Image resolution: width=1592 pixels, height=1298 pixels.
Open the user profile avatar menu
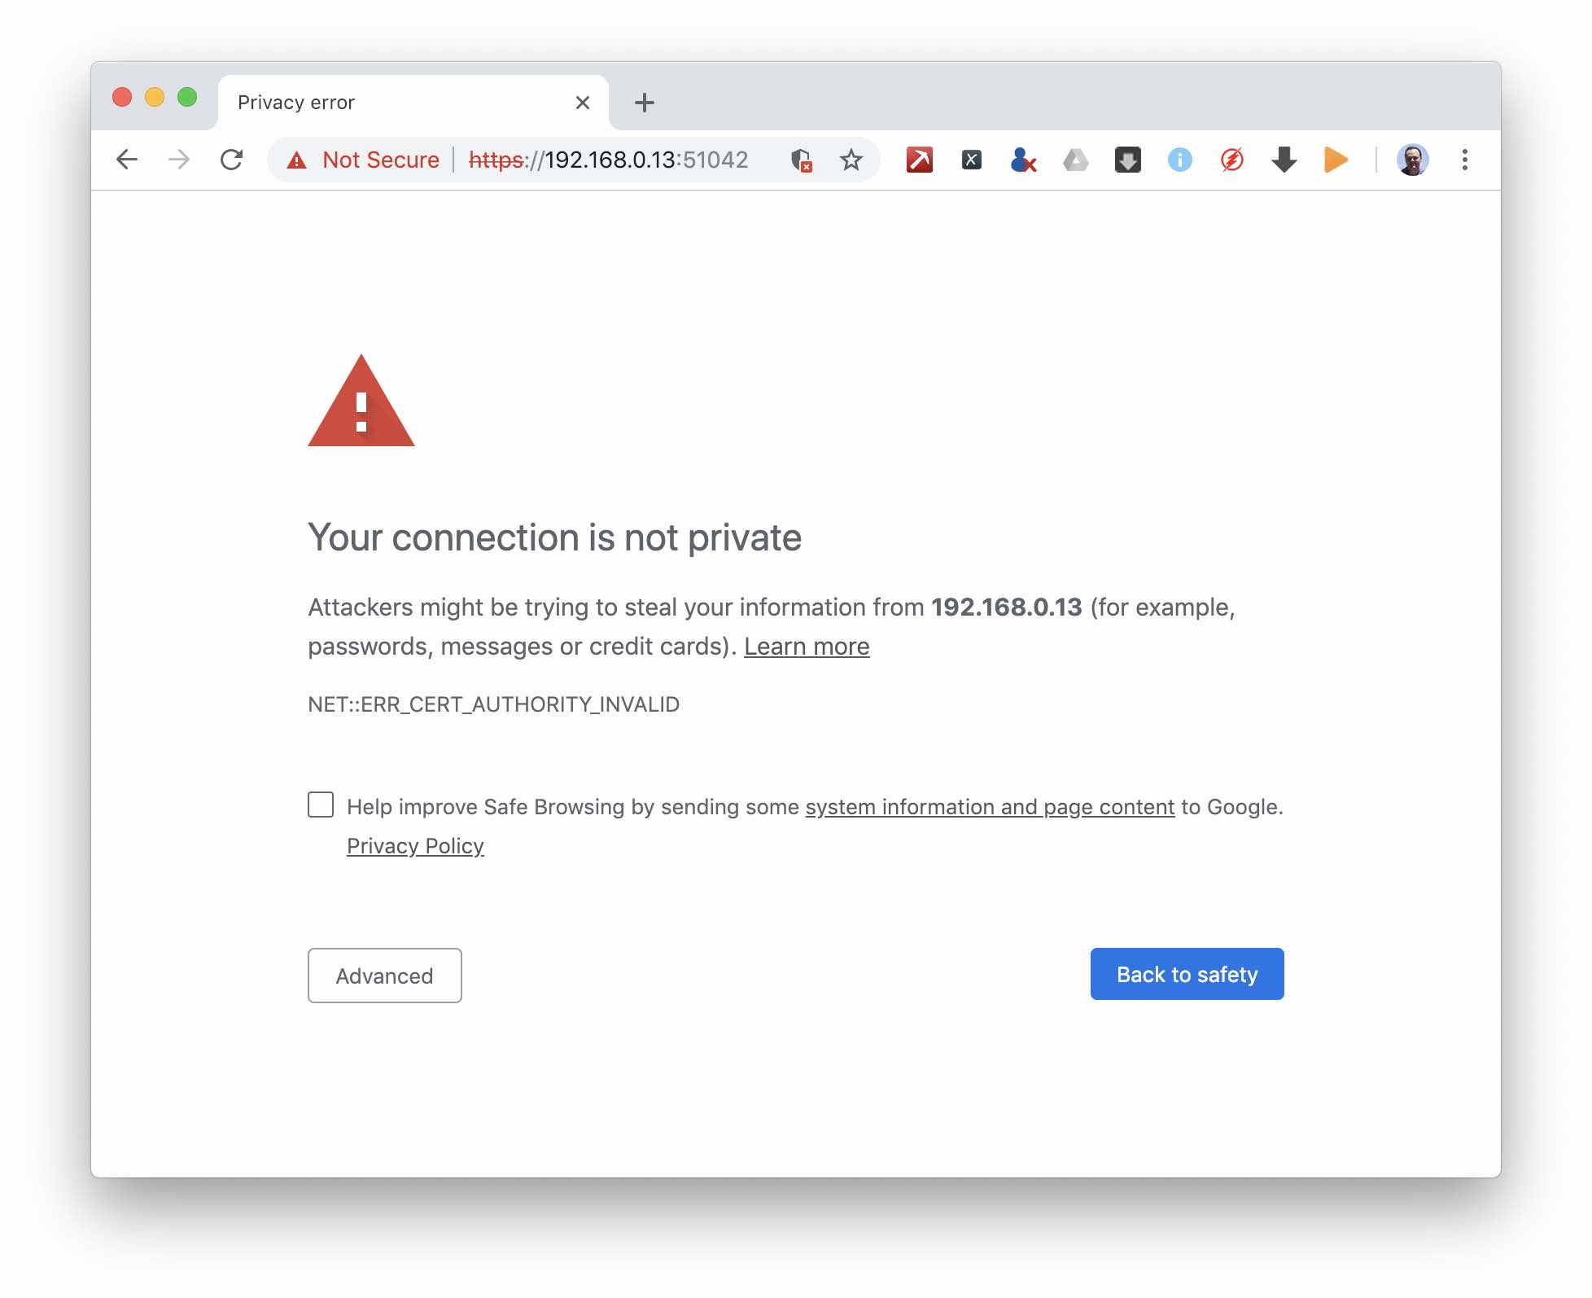point(1412,160)
